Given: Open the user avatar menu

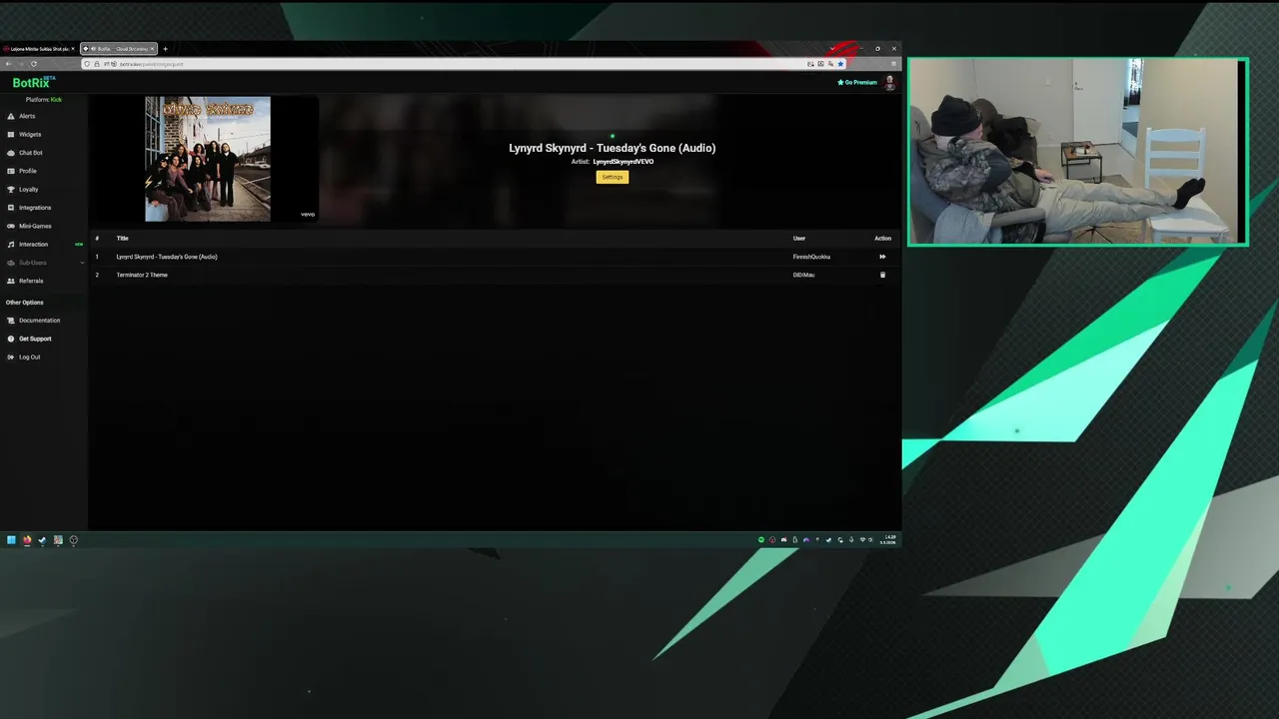Looking at the screenshot, I should click(889, 83).
